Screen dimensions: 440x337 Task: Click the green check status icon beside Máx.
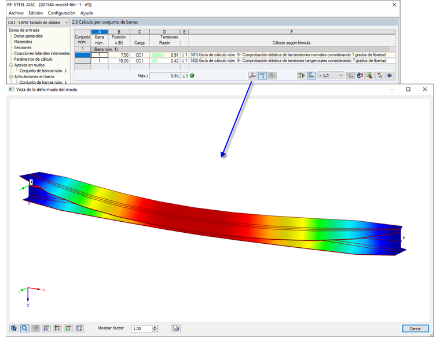[192, 75]
